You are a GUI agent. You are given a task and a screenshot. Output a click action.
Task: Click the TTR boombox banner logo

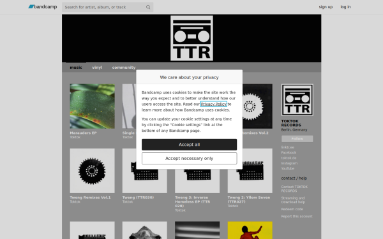191,38
